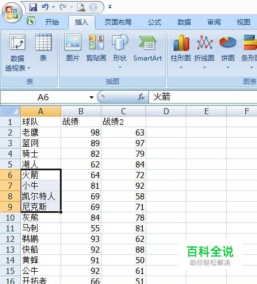
Task: Select the 插入 ribbon tab
Action: point(82,22)
